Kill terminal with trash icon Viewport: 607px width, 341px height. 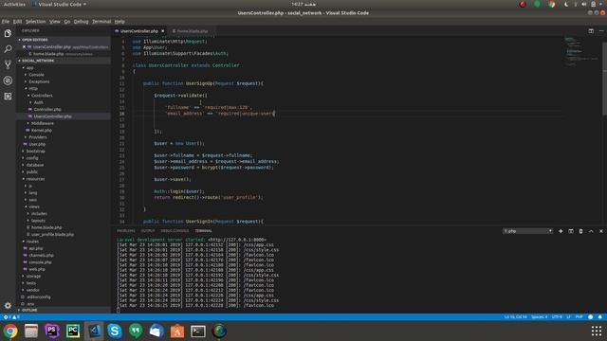click(x=580, y=231)
